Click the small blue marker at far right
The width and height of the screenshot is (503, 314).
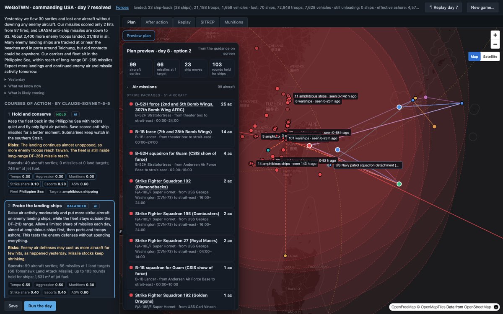point(462,103)
